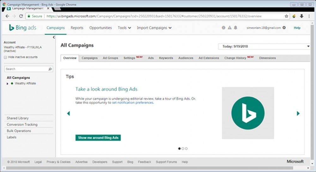
Task: Click the browser address bar URL
Action: tap(154, 16)
